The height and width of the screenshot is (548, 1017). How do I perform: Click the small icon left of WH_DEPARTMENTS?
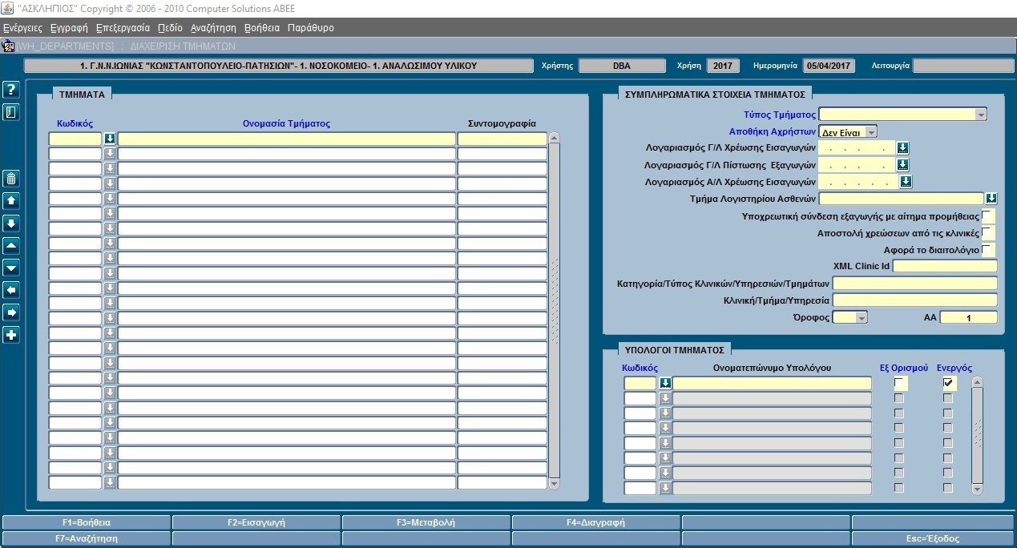coord(8,46)
